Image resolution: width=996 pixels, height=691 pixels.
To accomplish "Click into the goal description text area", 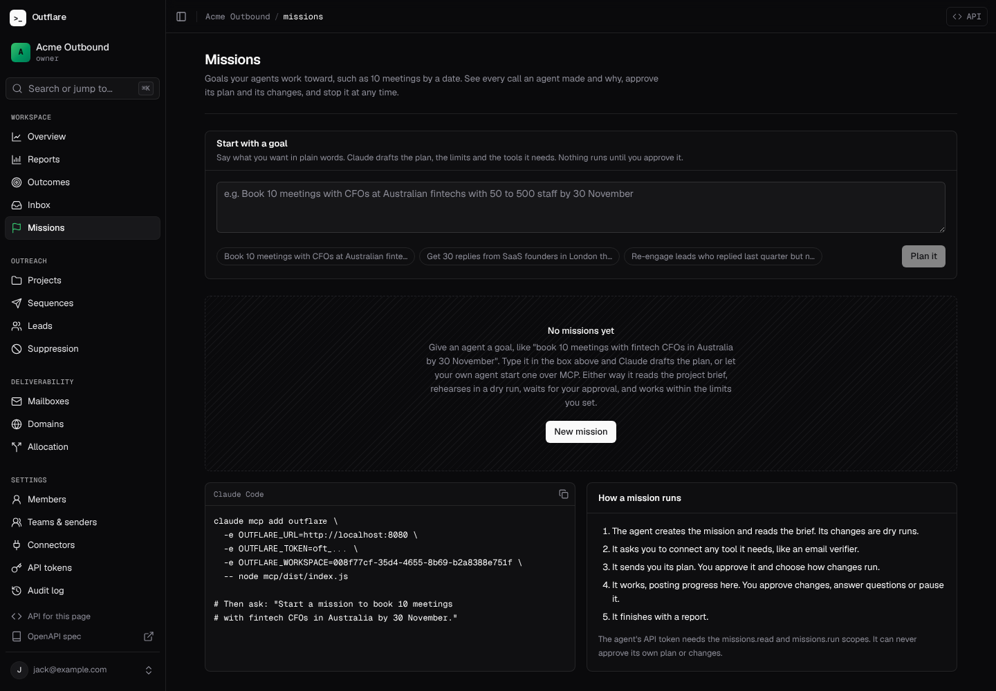I will [581, 207].
